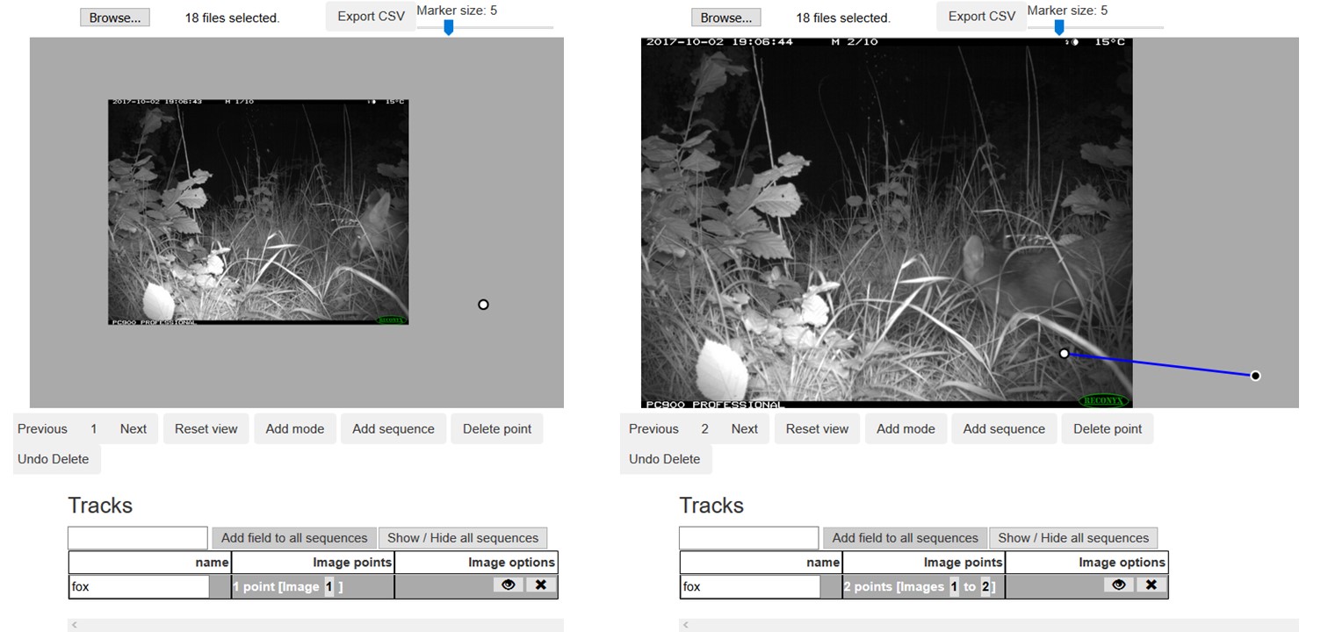Screen dimensions: 1328x632
Task: Click Add sequence in left panel
Action: point(393,429)
